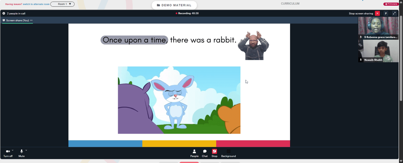Click the P button in call header
Screen dimensions: 403x163
click(x=386, y=13)
